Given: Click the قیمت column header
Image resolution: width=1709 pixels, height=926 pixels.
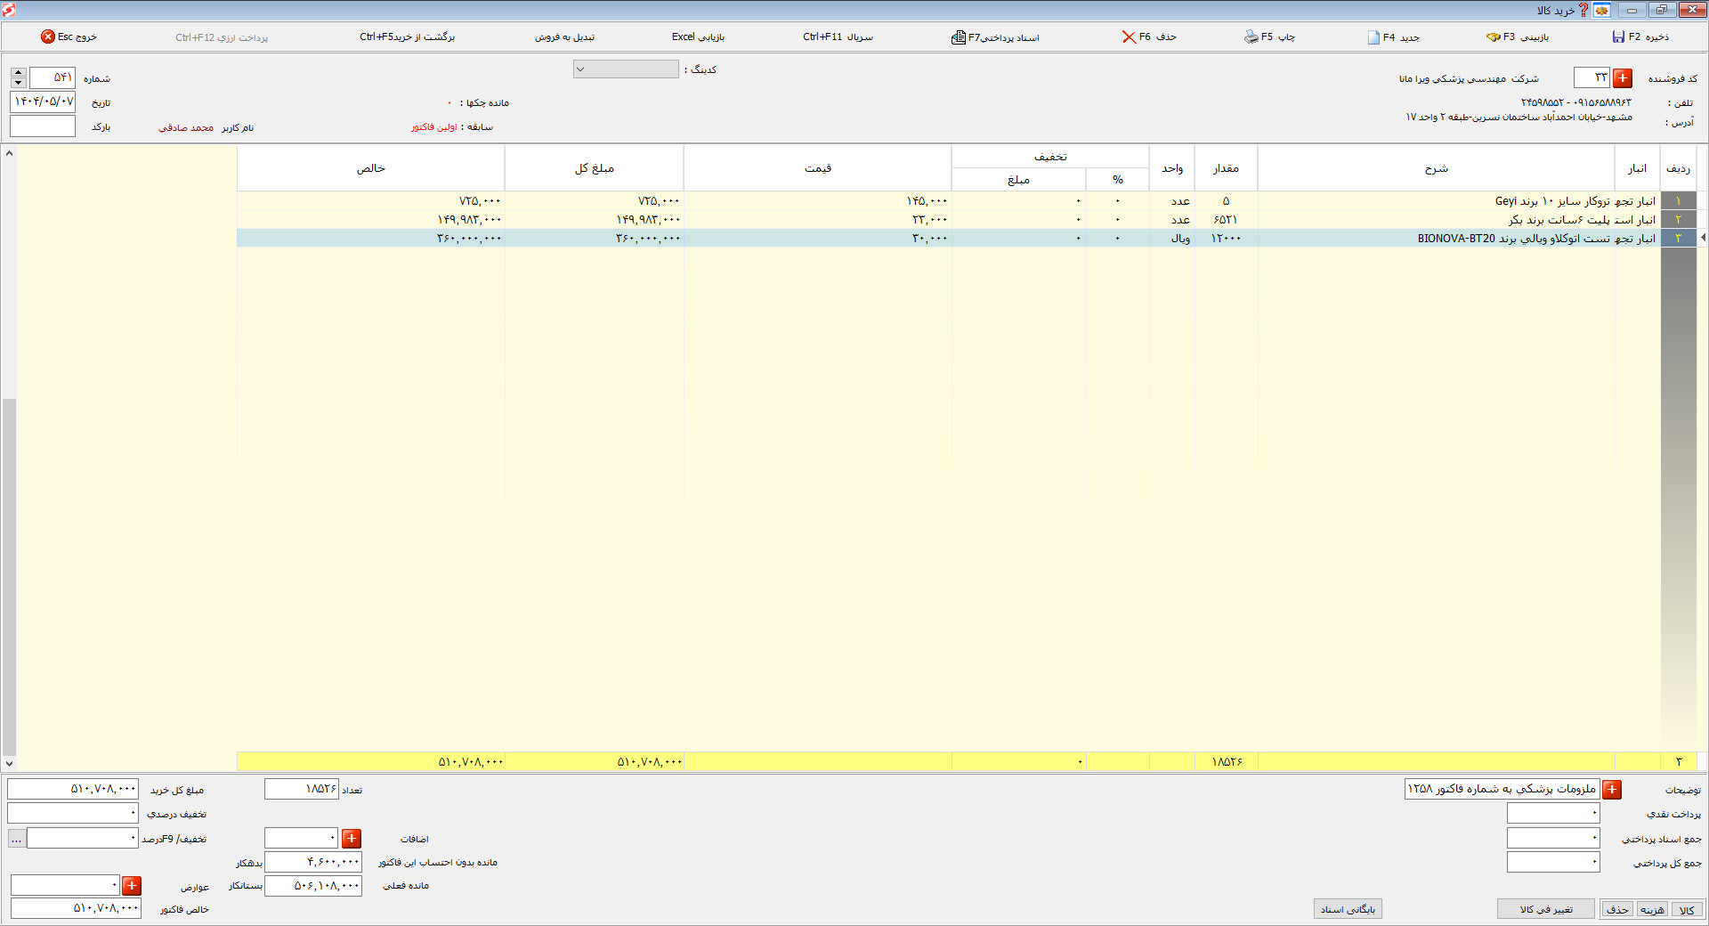Looking at the screenshot, I should coord(817,168).
